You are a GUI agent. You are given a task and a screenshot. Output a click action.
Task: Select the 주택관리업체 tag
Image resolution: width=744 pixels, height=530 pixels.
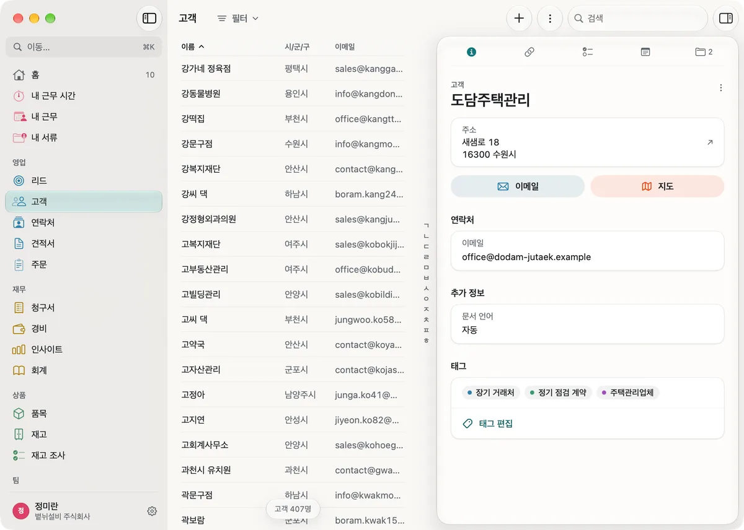pos(627,393)
